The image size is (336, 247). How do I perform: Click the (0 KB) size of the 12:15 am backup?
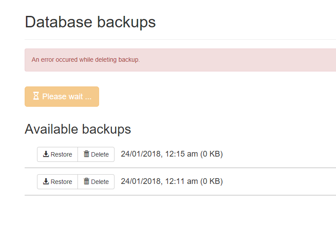click(211, 154)
